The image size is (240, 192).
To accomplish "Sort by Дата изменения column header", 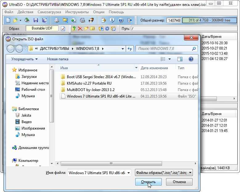I will (154, 68).
